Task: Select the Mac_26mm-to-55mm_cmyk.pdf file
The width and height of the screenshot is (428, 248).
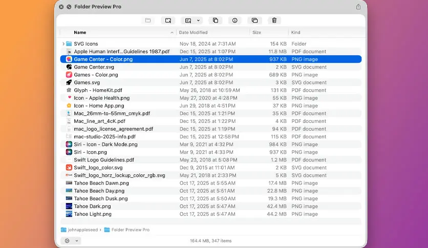Action: (x=211, y=113)
